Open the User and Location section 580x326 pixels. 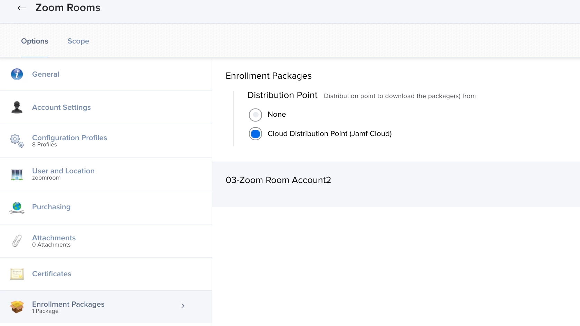click(x=106, y=174)
